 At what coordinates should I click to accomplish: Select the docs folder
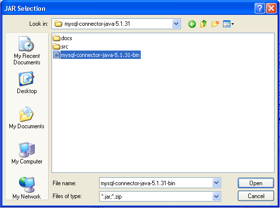coord(62,38)
